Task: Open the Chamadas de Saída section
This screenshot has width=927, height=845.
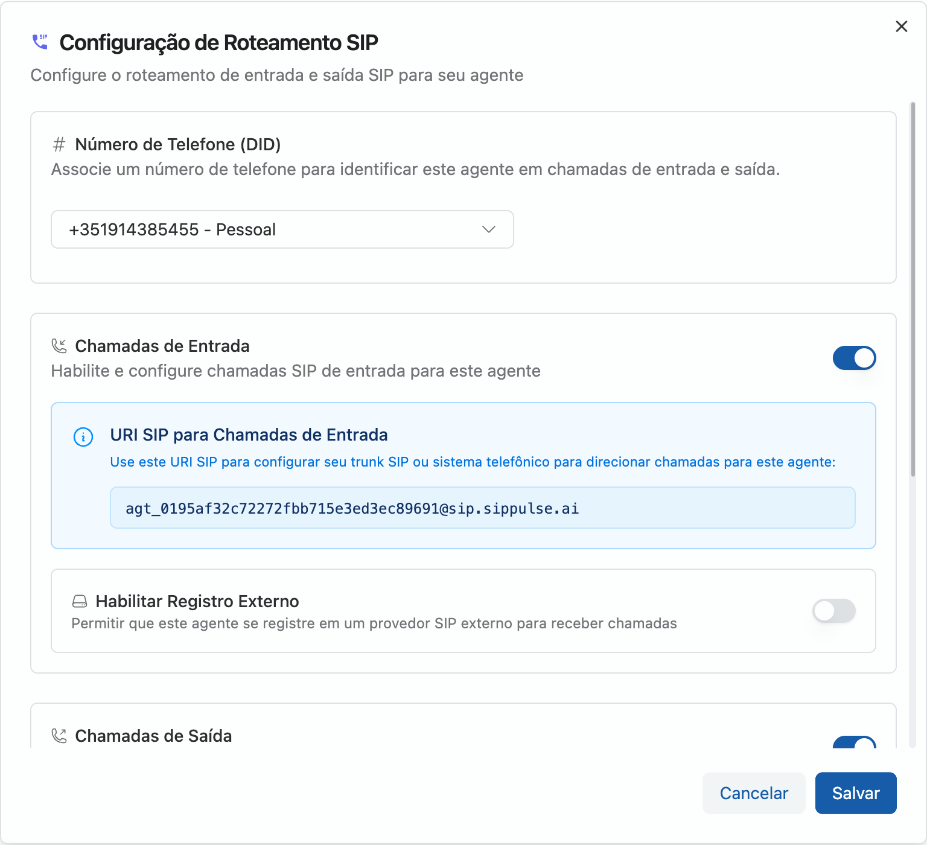Action: tap(153, 736)
